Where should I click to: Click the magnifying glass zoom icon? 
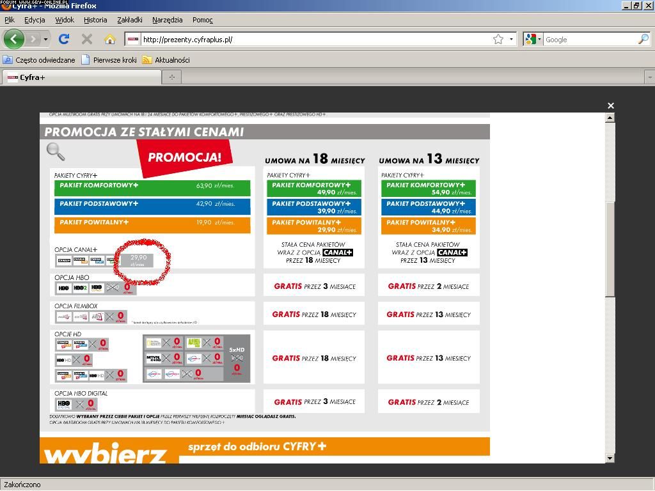(x=56, y=151)
